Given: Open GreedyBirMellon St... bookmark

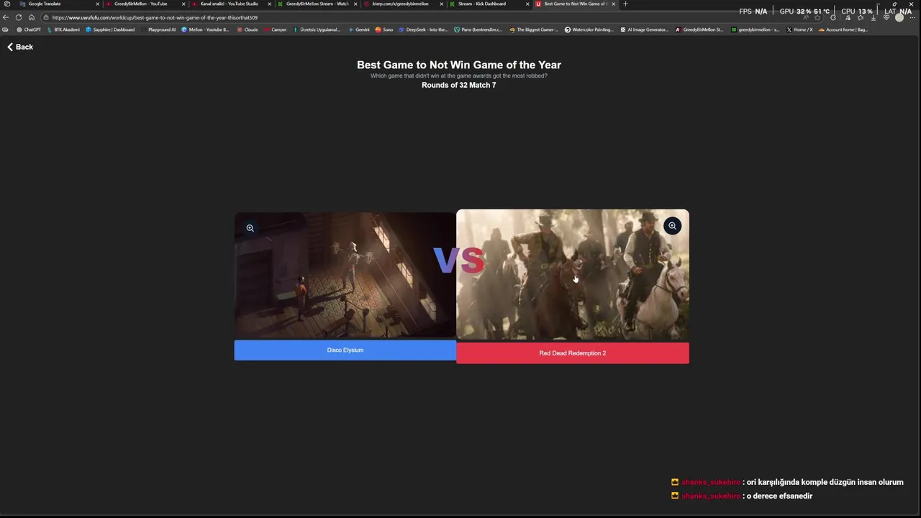Looking at the screenshot, I should [x=699, y=29].
